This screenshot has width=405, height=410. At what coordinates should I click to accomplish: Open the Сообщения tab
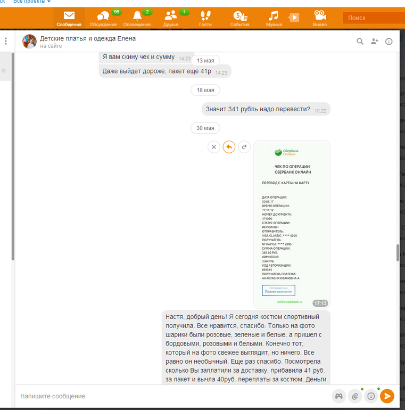pyautogui.click(x=69, y=18)
